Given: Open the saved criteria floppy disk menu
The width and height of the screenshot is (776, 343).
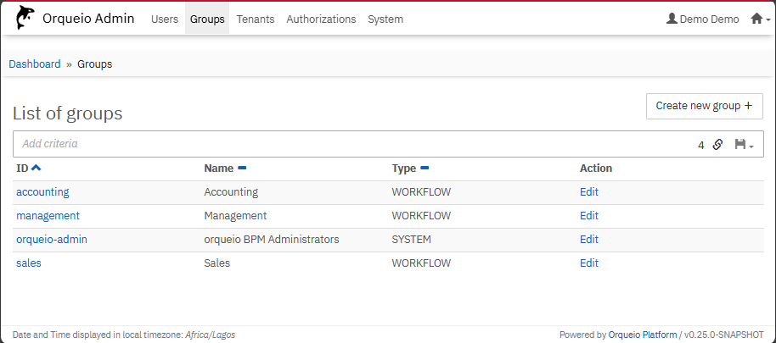Looking at the screenshot, I should 744,145.
